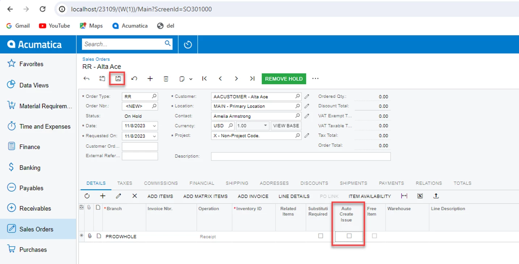
Task: Open Time and Expenses in sidebar
Action: point(38,126)
